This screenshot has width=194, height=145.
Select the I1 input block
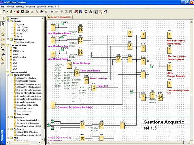(x=53, y=27)
